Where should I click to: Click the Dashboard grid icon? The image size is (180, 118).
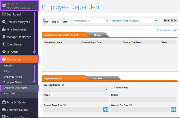(x=4, y=14)
